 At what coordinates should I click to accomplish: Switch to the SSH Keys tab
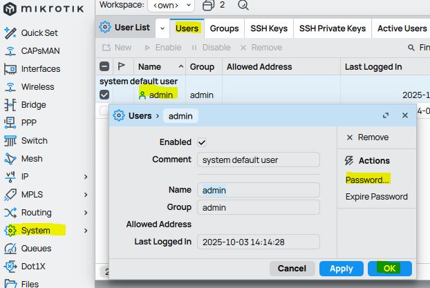tap(268, 28)
